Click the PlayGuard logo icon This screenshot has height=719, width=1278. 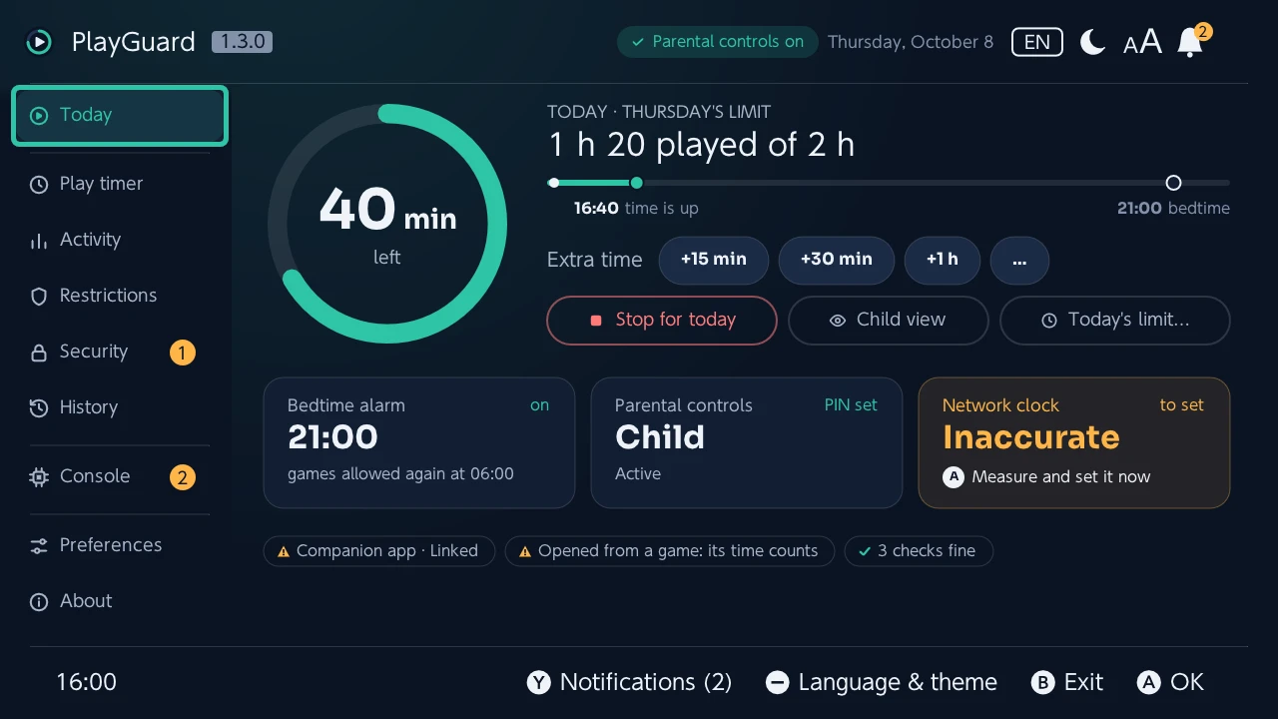pos(38,42)
